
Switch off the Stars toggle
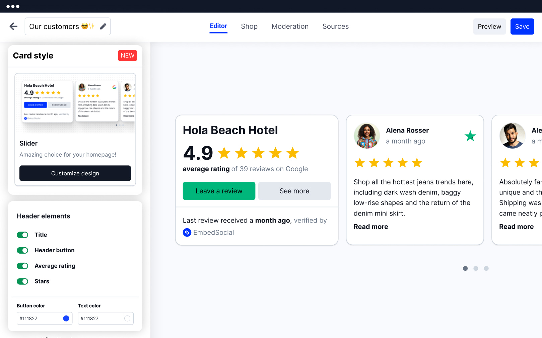point(22,281)
